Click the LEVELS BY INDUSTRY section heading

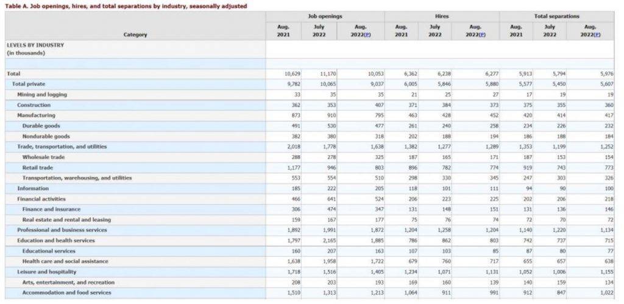35,45
